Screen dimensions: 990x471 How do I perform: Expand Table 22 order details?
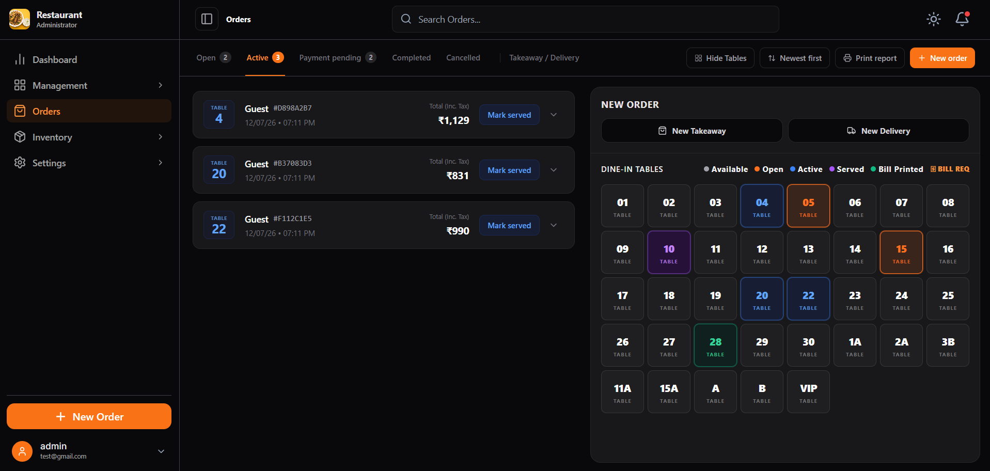tap(554, 225)
